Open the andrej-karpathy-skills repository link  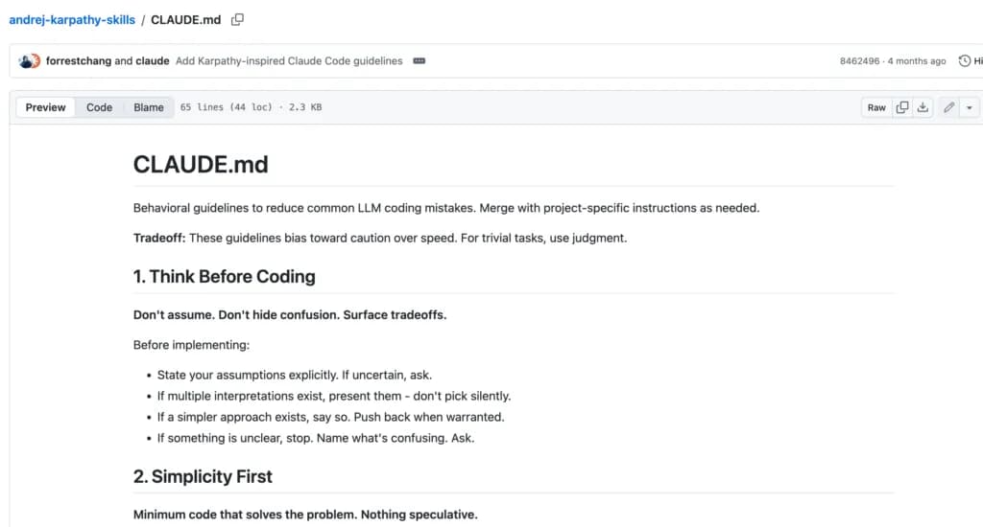[72, 19]
